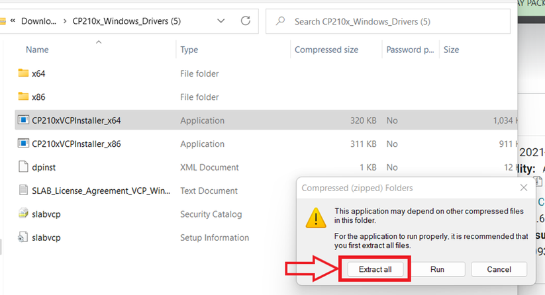Click the dpinst XML document icon
The image size is (545, 295).
tap(23, 167)
